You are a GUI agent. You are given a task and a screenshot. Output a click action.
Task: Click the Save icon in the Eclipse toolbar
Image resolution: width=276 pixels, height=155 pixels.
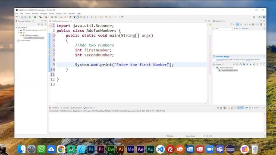point(22,17)
